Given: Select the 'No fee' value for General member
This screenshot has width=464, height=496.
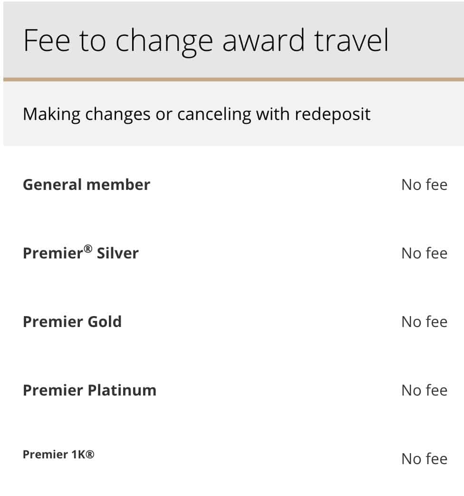Looking at the screenshot, I should pos(424,185).
